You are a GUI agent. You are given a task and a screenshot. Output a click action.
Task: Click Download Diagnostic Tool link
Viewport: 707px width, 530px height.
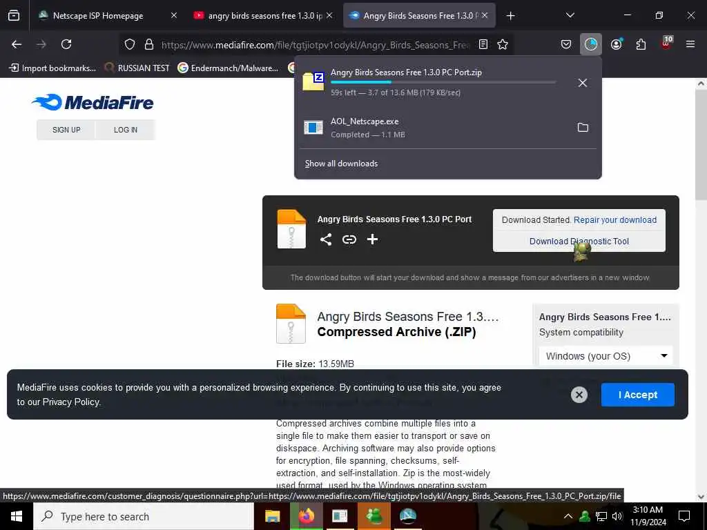[x=579, y=241]
